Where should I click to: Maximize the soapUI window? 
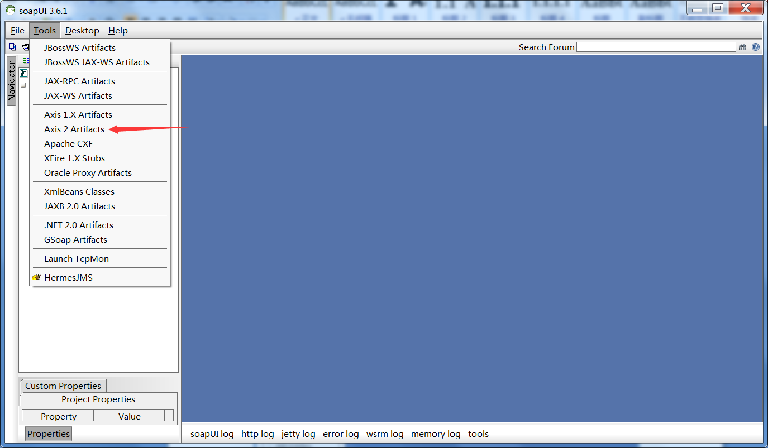pyautogui.click(x=718, y=8)
